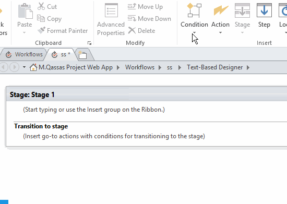Click Insert go-to actions placeholder

tap(114, 136)
